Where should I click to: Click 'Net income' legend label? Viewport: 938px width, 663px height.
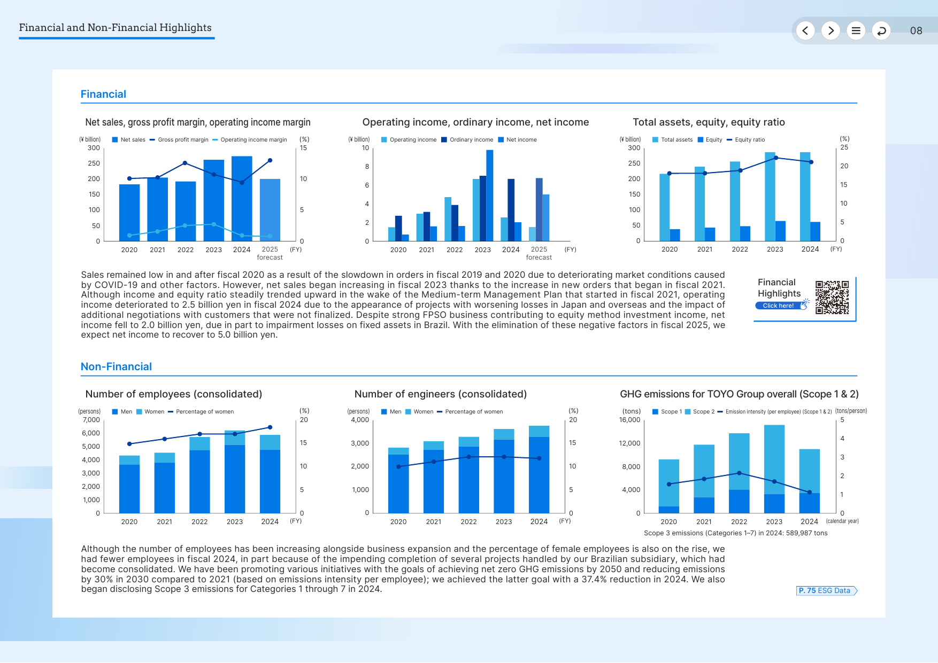pyautogui.click(x=521, y=140)
